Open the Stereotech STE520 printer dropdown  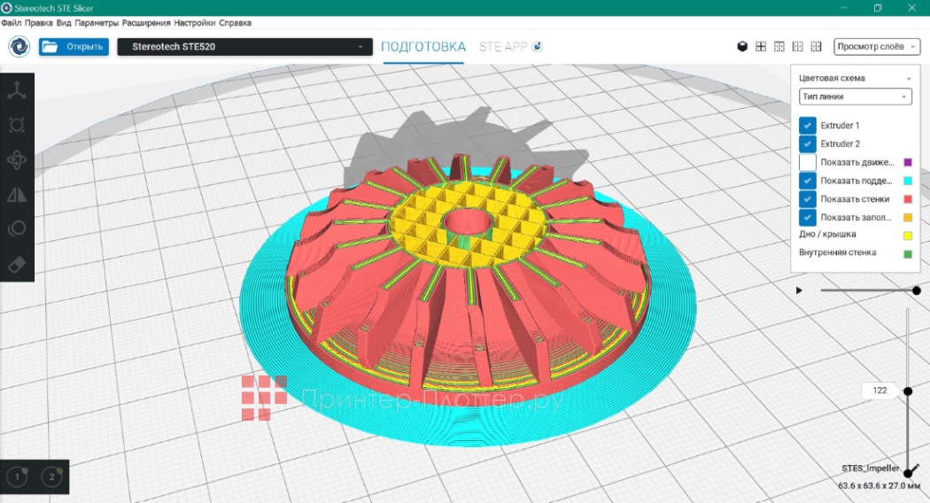[x=244, y=47]
